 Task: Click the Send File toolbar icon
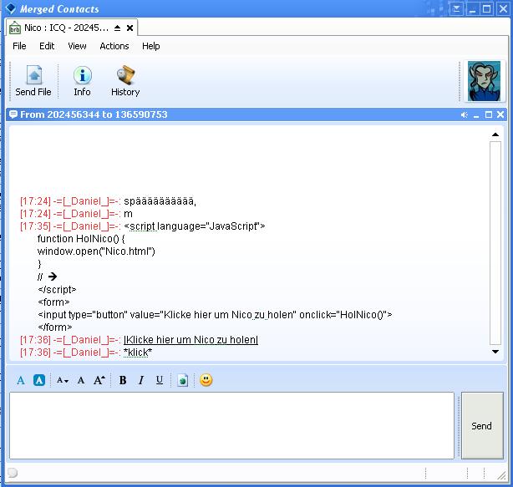tap(33, 81)
